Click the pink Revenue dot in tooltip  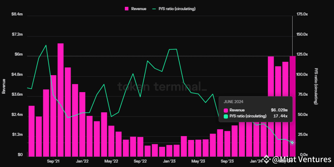coord(226,110)
